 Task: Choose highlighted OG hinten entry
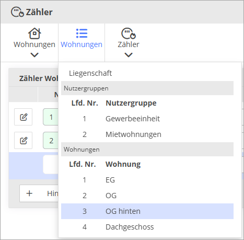click(x=147, y=211)
